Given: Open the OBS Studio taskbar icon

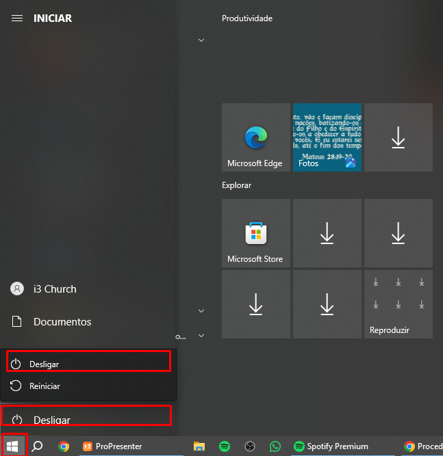Looking at the screenshot, I should (x=250, y=446).
